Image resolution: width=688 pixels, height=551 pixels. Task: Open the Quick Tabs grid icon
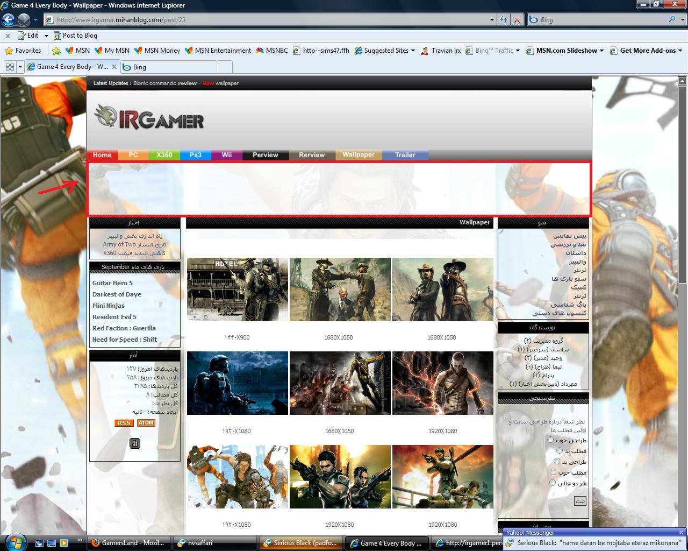click(x=10, y=67)
